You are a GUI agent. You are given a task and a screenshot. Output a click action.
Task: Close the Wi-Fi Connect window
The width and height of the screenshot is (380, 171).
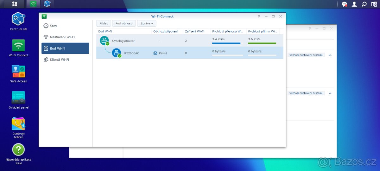[281, 16]
